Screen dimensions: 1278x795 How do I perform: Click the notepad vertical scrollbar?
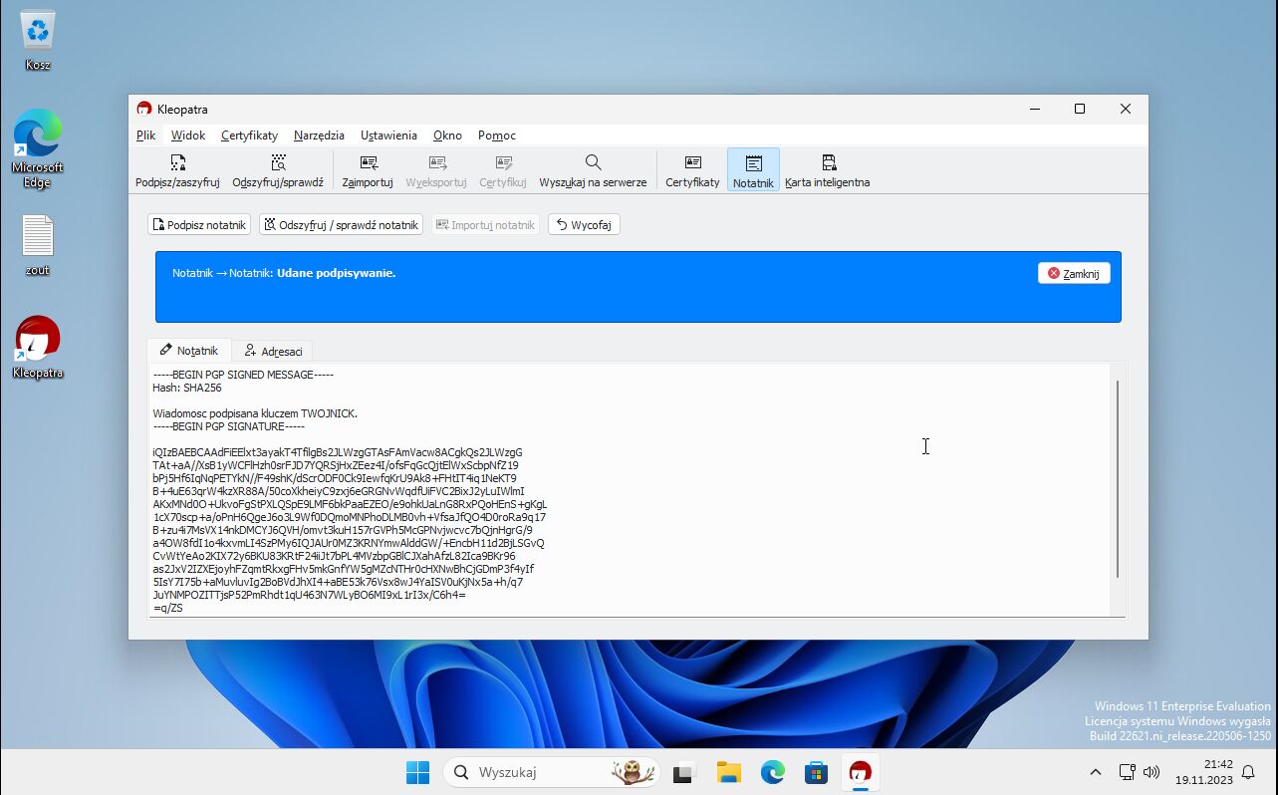[1117, 478]
